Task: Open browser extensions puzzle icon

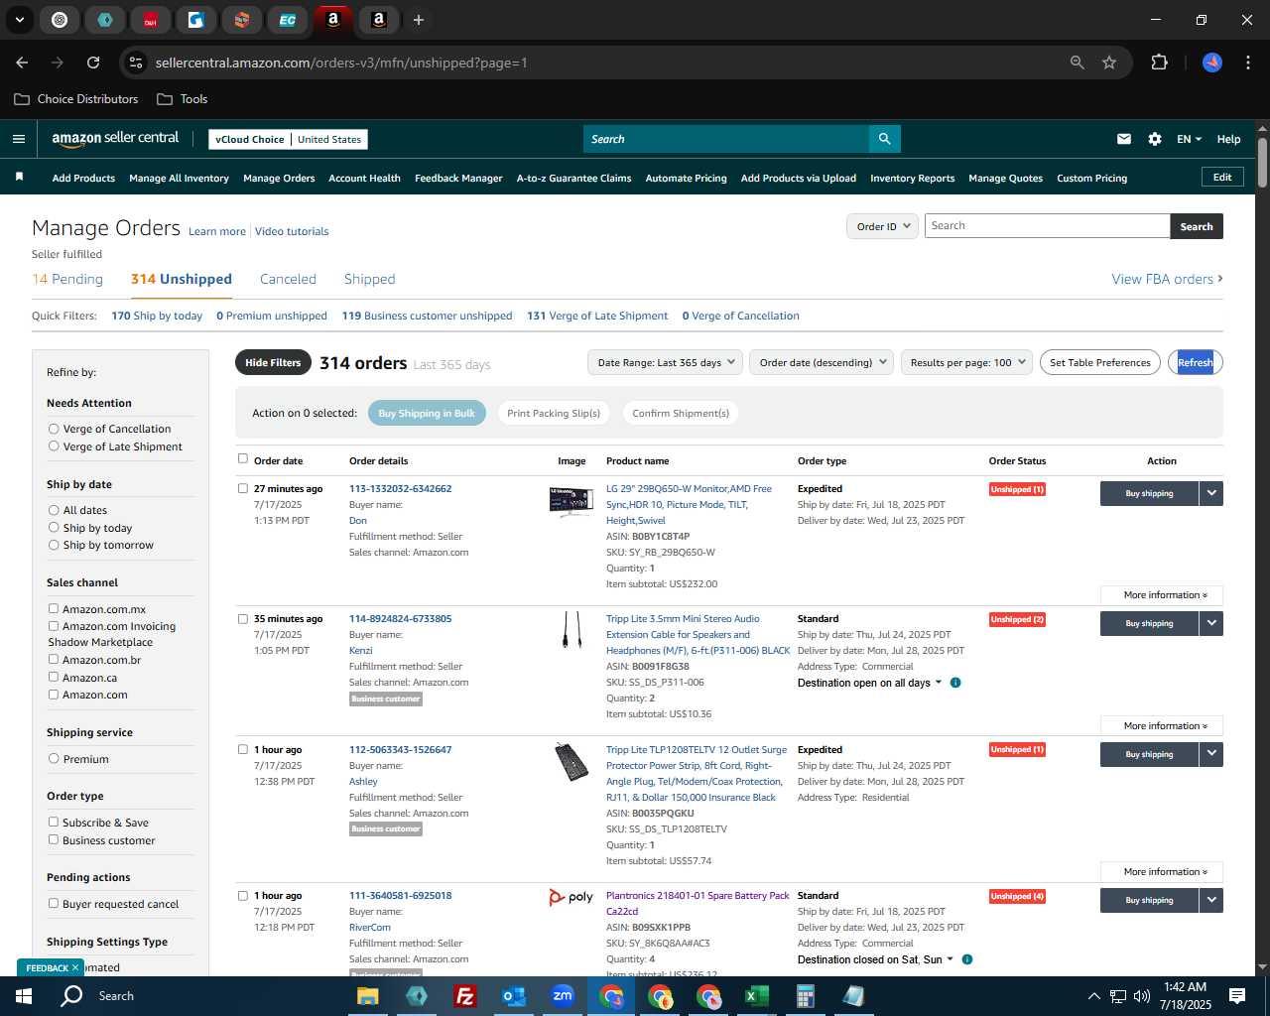Action: tap(1159, 63)
